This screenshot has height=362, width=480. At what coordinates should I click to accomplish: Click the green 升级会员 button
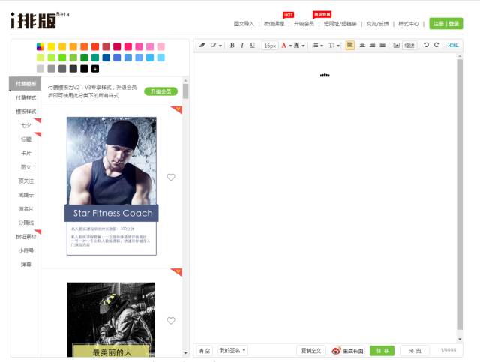(160, 91)
